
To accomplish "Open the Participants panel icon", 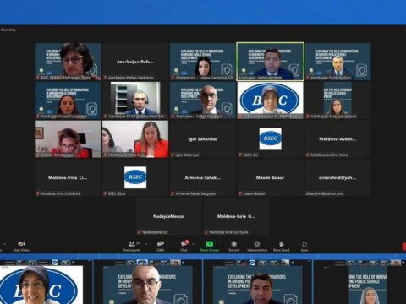I will point(132,244).
